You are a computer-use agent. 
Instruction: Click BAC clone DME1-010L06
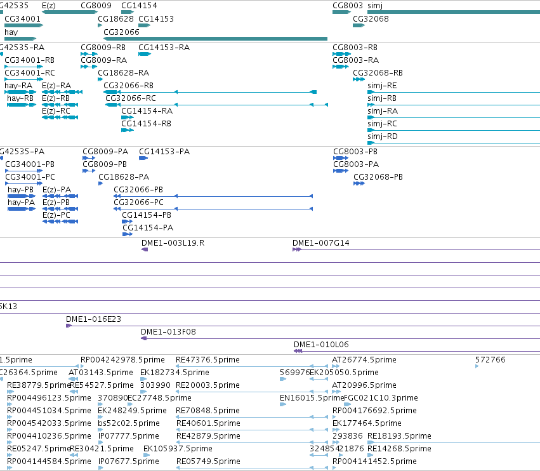click(x=321, y=345)
